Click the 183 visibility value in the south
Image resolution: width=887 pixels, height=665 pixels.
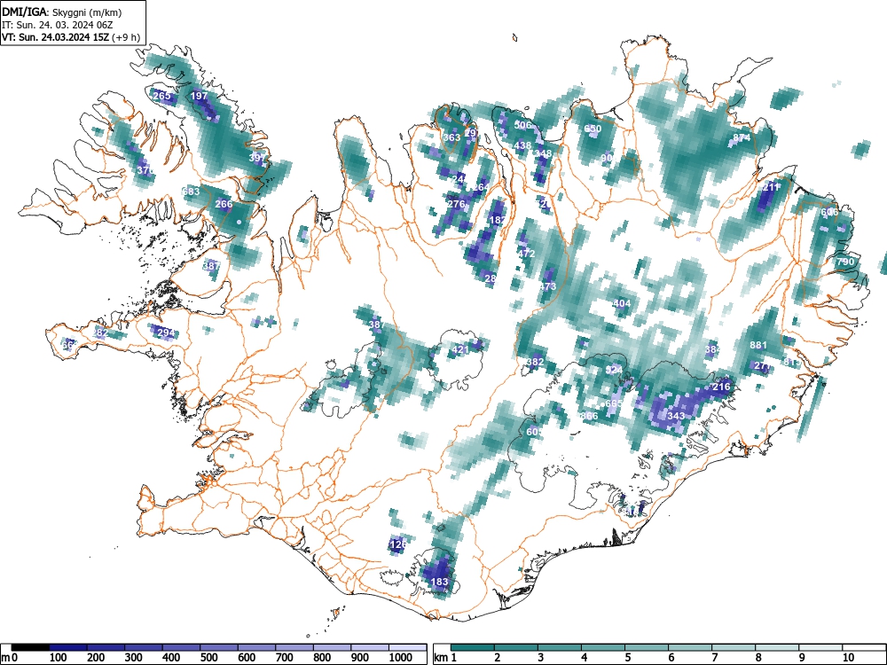tap(440, 582)
